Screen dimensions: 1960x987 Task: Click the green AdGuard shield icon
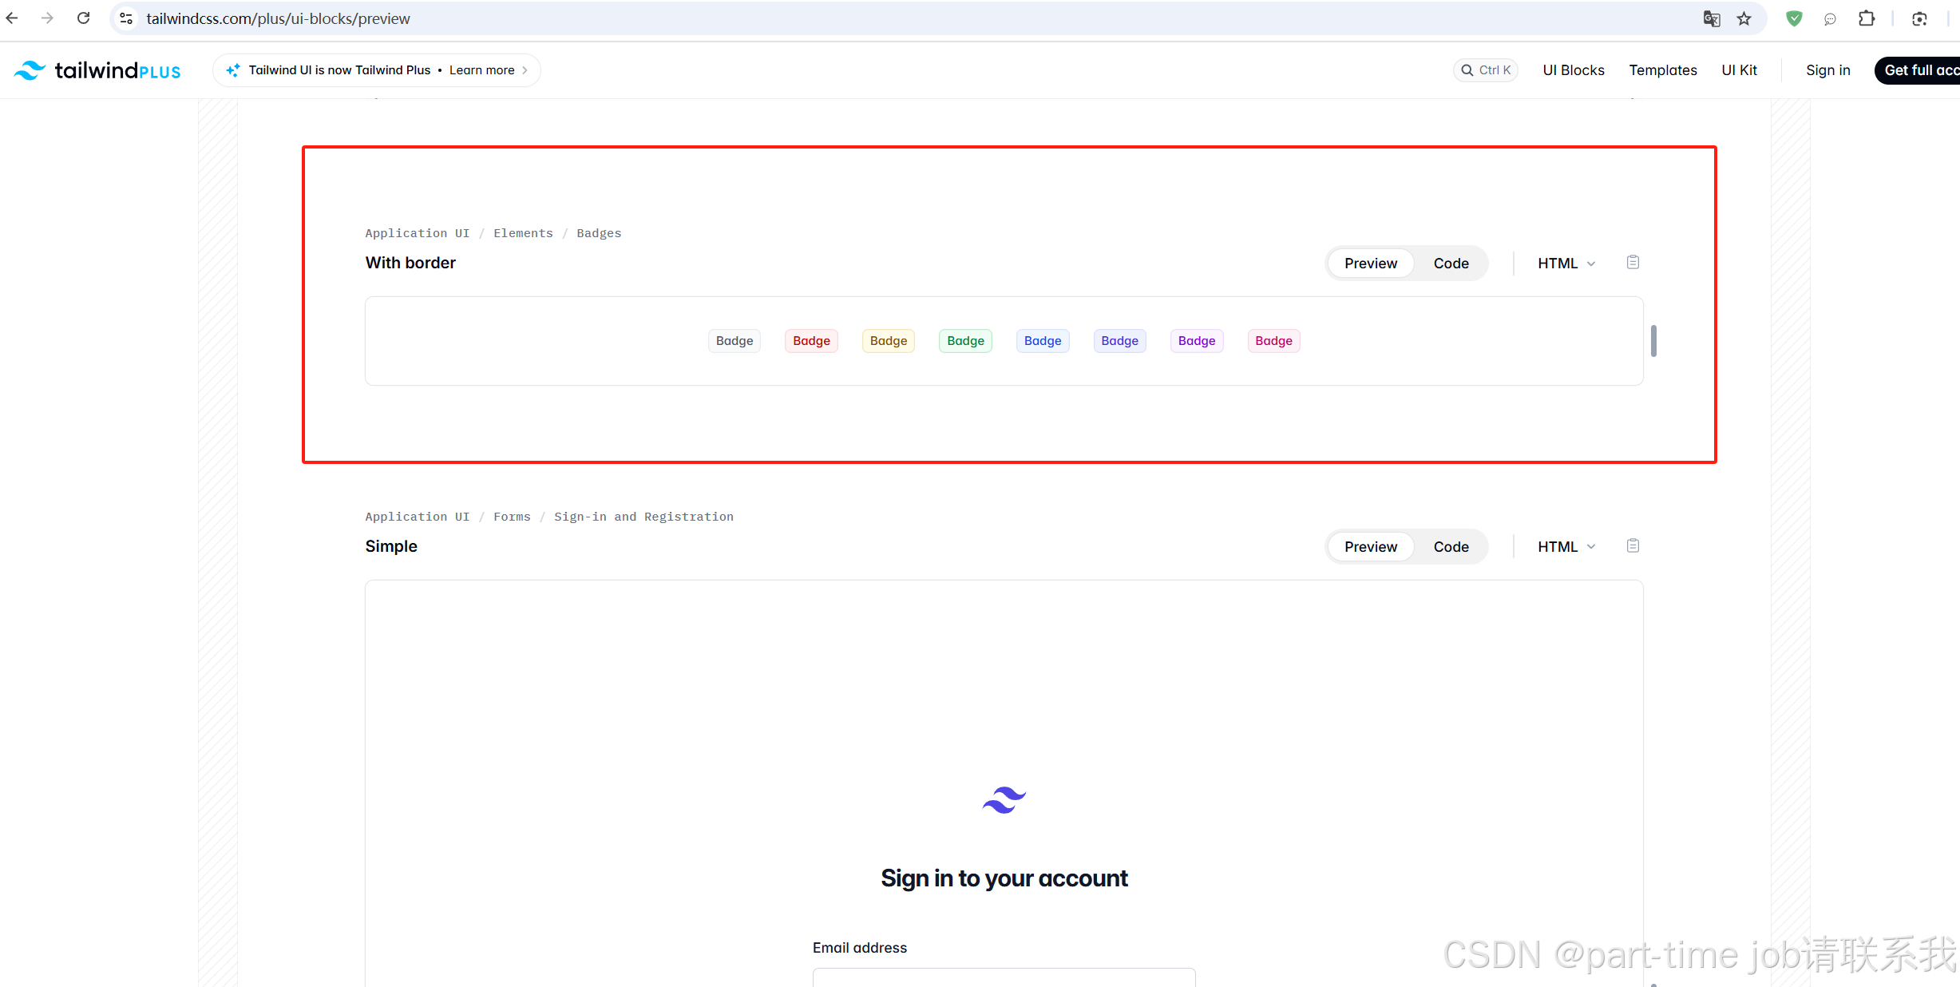click(x=1794, y=18)
